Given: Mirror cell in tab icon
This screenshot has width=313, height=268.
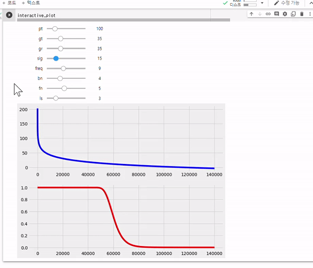Looking at the screenshot, I should (x=293, y=14).
